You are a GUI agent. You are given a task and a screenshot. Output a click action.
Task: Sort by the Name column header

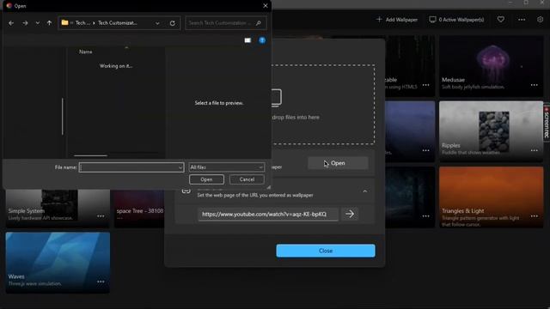click(x=86, y=51)
